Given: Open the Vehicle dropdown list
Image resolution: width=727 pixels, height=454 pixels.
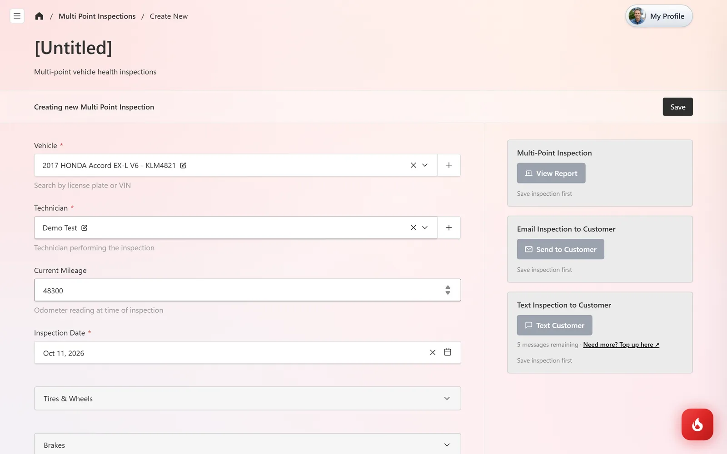Looking at the screenshot, I should pyautogui.click(x=425, y=165).
